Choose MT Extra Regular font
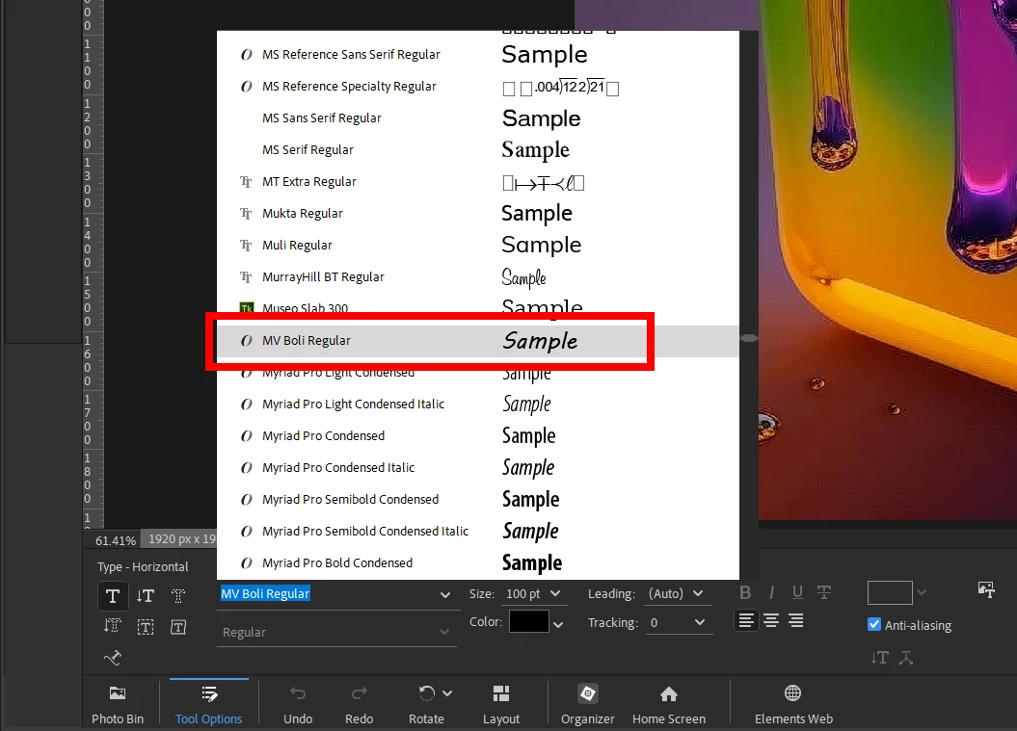 pos(478,181)
